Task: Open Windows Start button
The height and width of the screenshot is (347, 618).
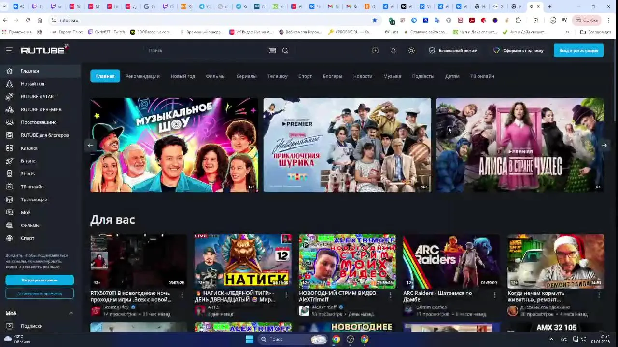Action: [250, 339]
